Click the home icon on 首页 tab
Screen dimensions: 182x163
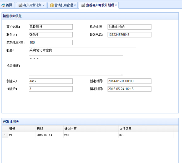coord(3,5)
